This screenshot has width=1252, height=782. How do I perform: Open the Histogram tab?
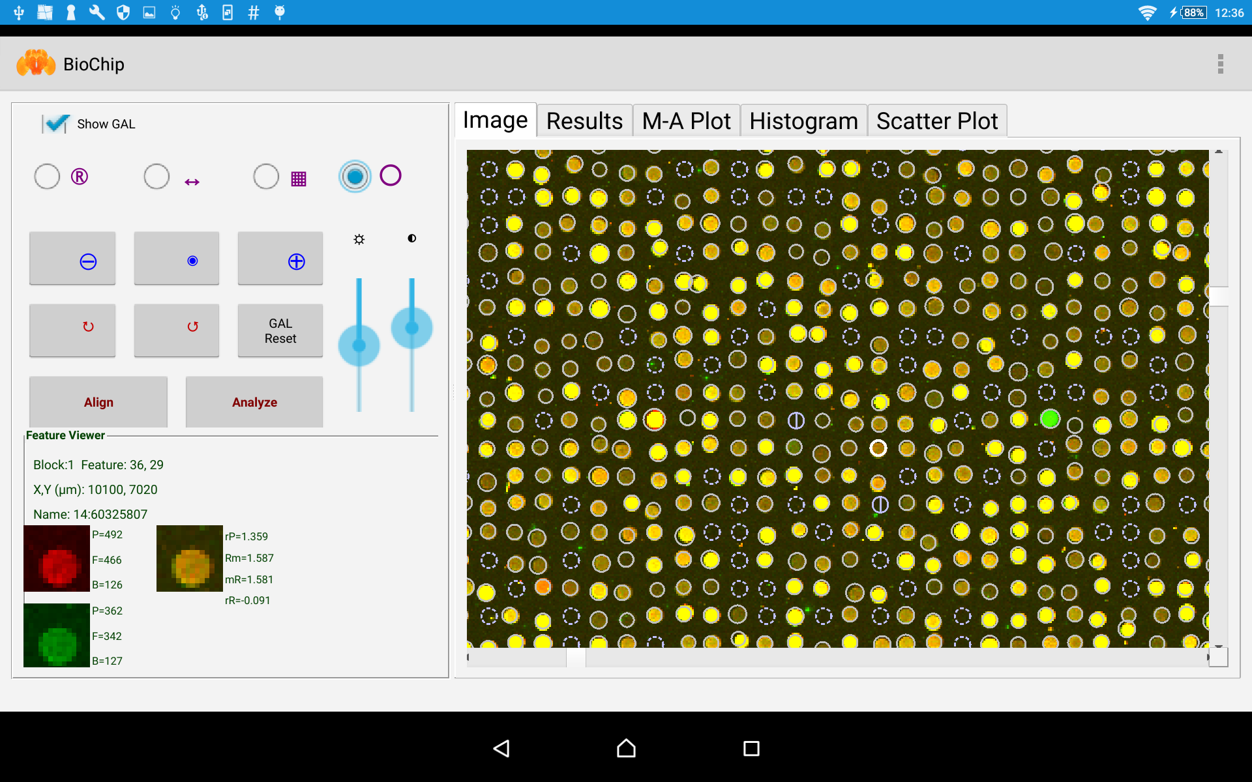tap(803, 121)
